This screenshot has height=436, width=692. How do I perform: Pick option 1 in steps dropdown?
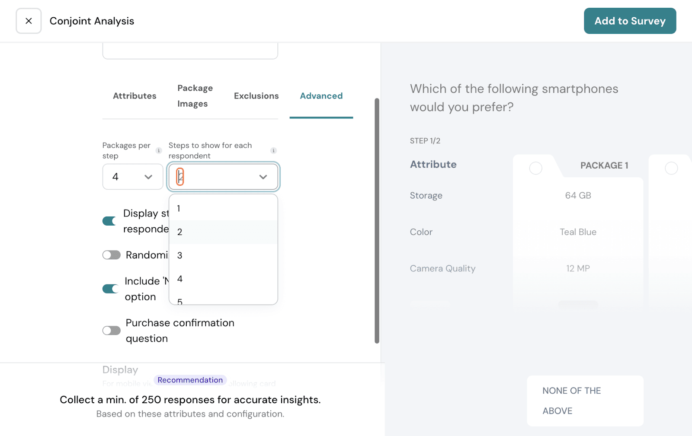[x=179, y=209]
